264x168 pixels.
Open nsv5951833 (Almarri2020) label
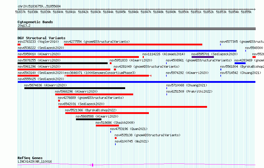(131, 60)
